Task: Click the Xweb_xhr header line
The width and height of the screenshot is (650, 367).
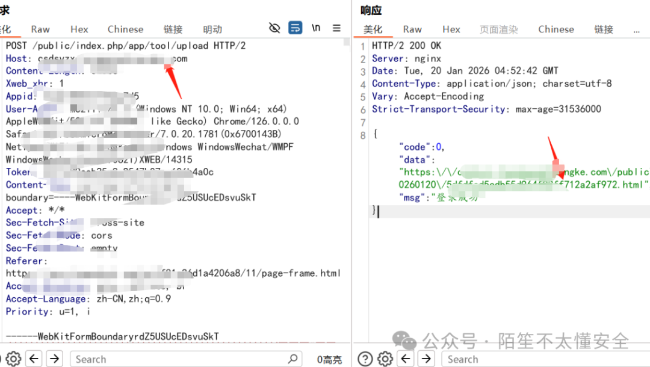Action: 35,83
